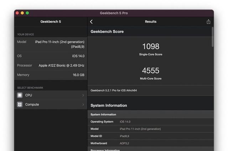Open CPU benchmark via its chevron
The image size is (228, 151).
pyautogui.click(x=83, y=95)
